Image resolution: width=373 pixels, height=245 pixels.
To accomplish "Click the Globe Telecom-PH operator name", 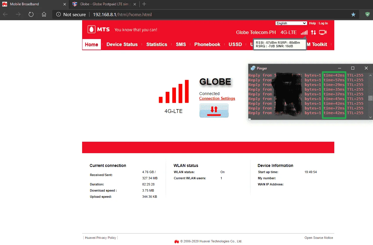I will tap(256, 32).
